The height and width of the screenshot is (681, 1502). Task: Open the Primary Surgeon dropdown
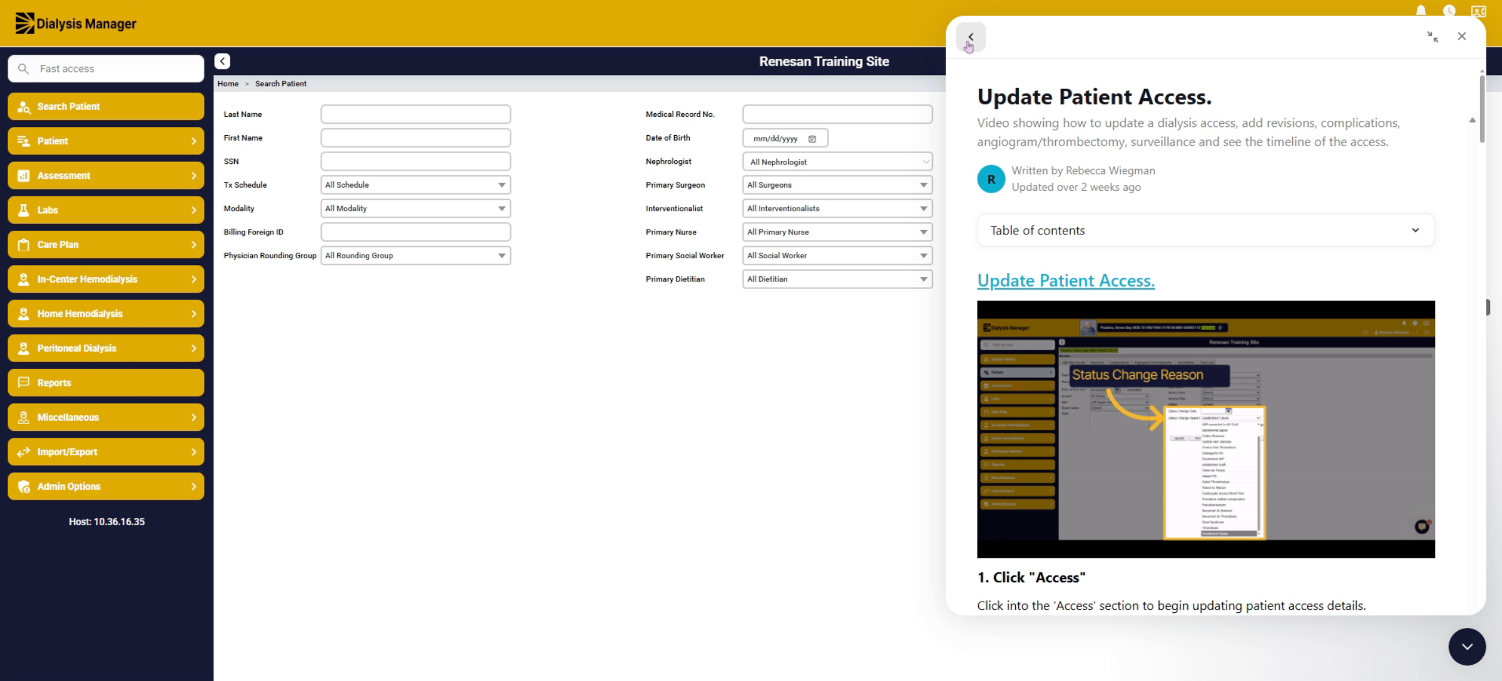[837, 185]
